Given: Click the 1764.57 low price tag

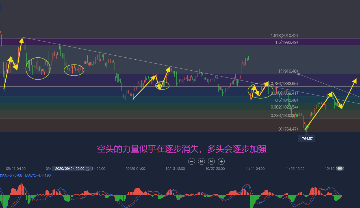Looking at the screenshot, I should (306, 139).
